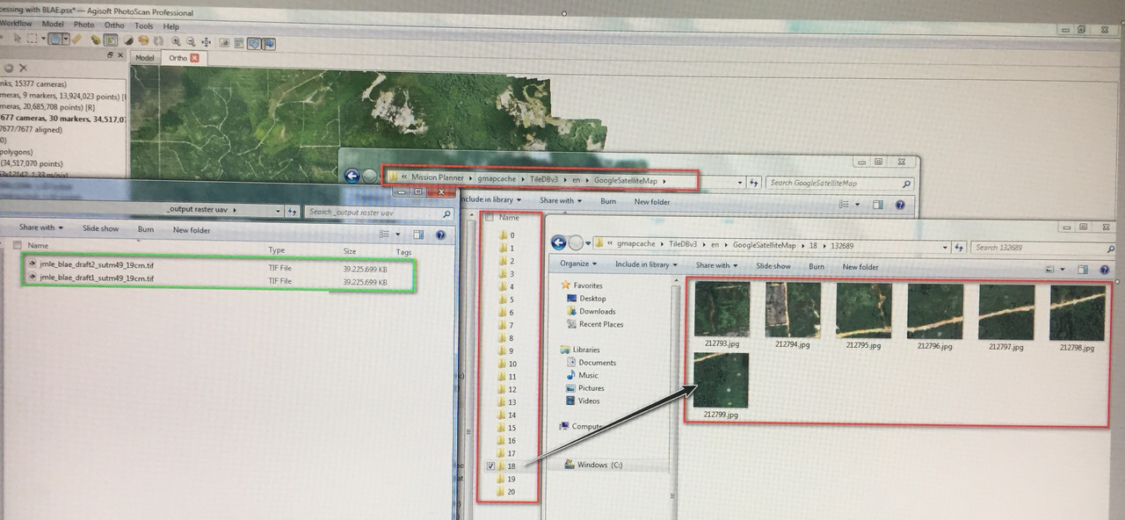Click the zoom out magnifier in PhotoScan
1125x520 pixels.
191,41
